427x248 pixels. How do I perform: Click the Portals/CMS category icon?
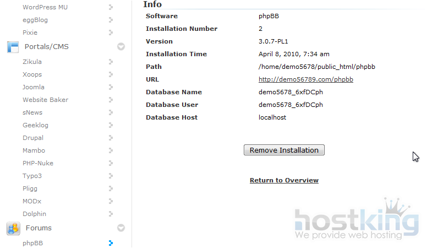13,47
